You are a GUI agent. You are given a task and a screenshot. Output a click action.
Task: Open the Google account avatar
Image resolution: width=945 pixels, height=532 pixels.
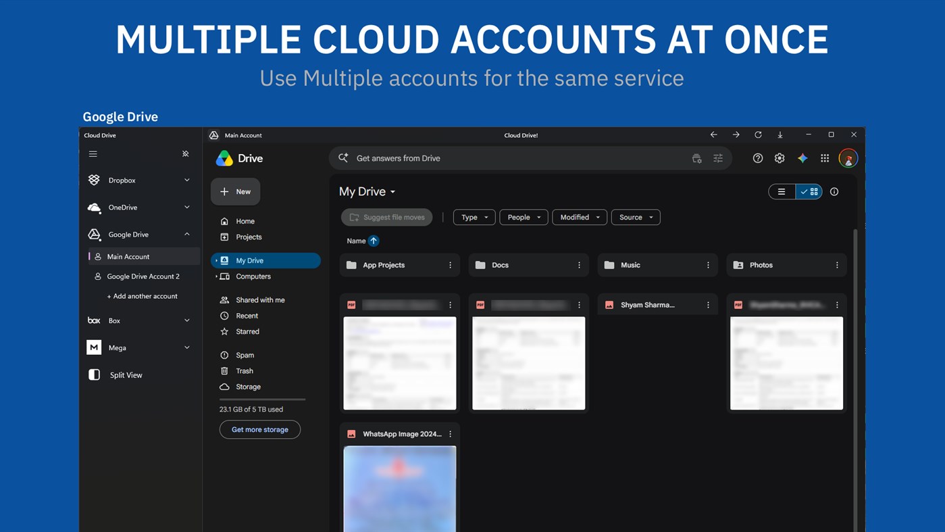click(848, 158)
